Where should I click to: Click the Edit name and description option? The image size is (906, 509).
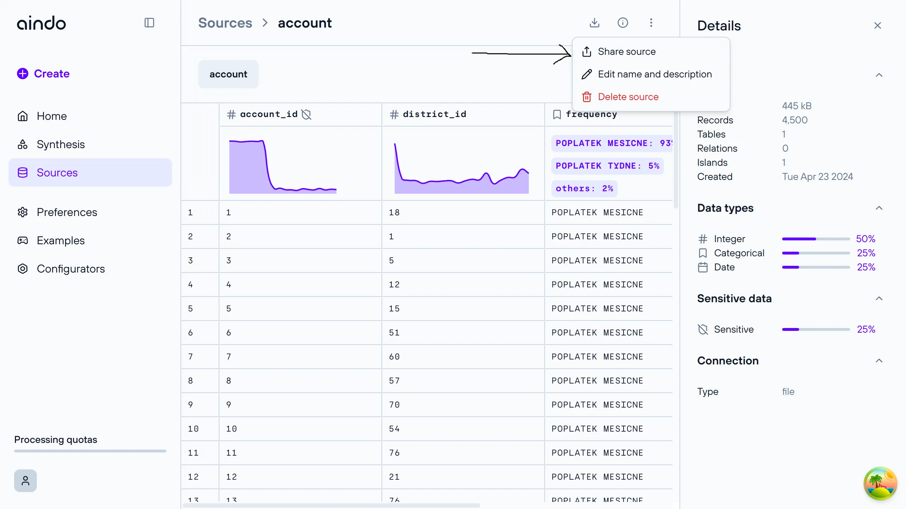655,74
